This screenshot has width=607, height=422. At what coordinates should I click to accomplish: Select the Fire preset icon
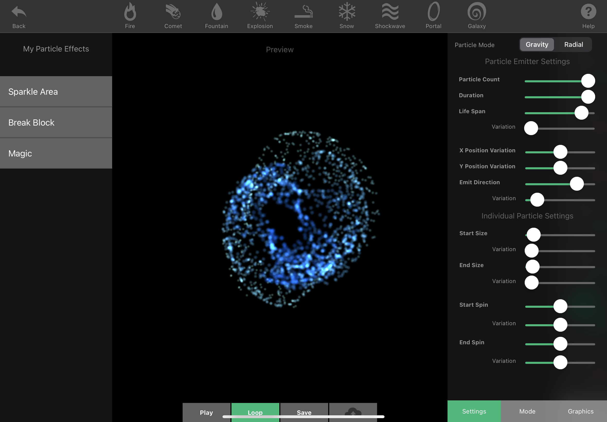pos(130,12)
